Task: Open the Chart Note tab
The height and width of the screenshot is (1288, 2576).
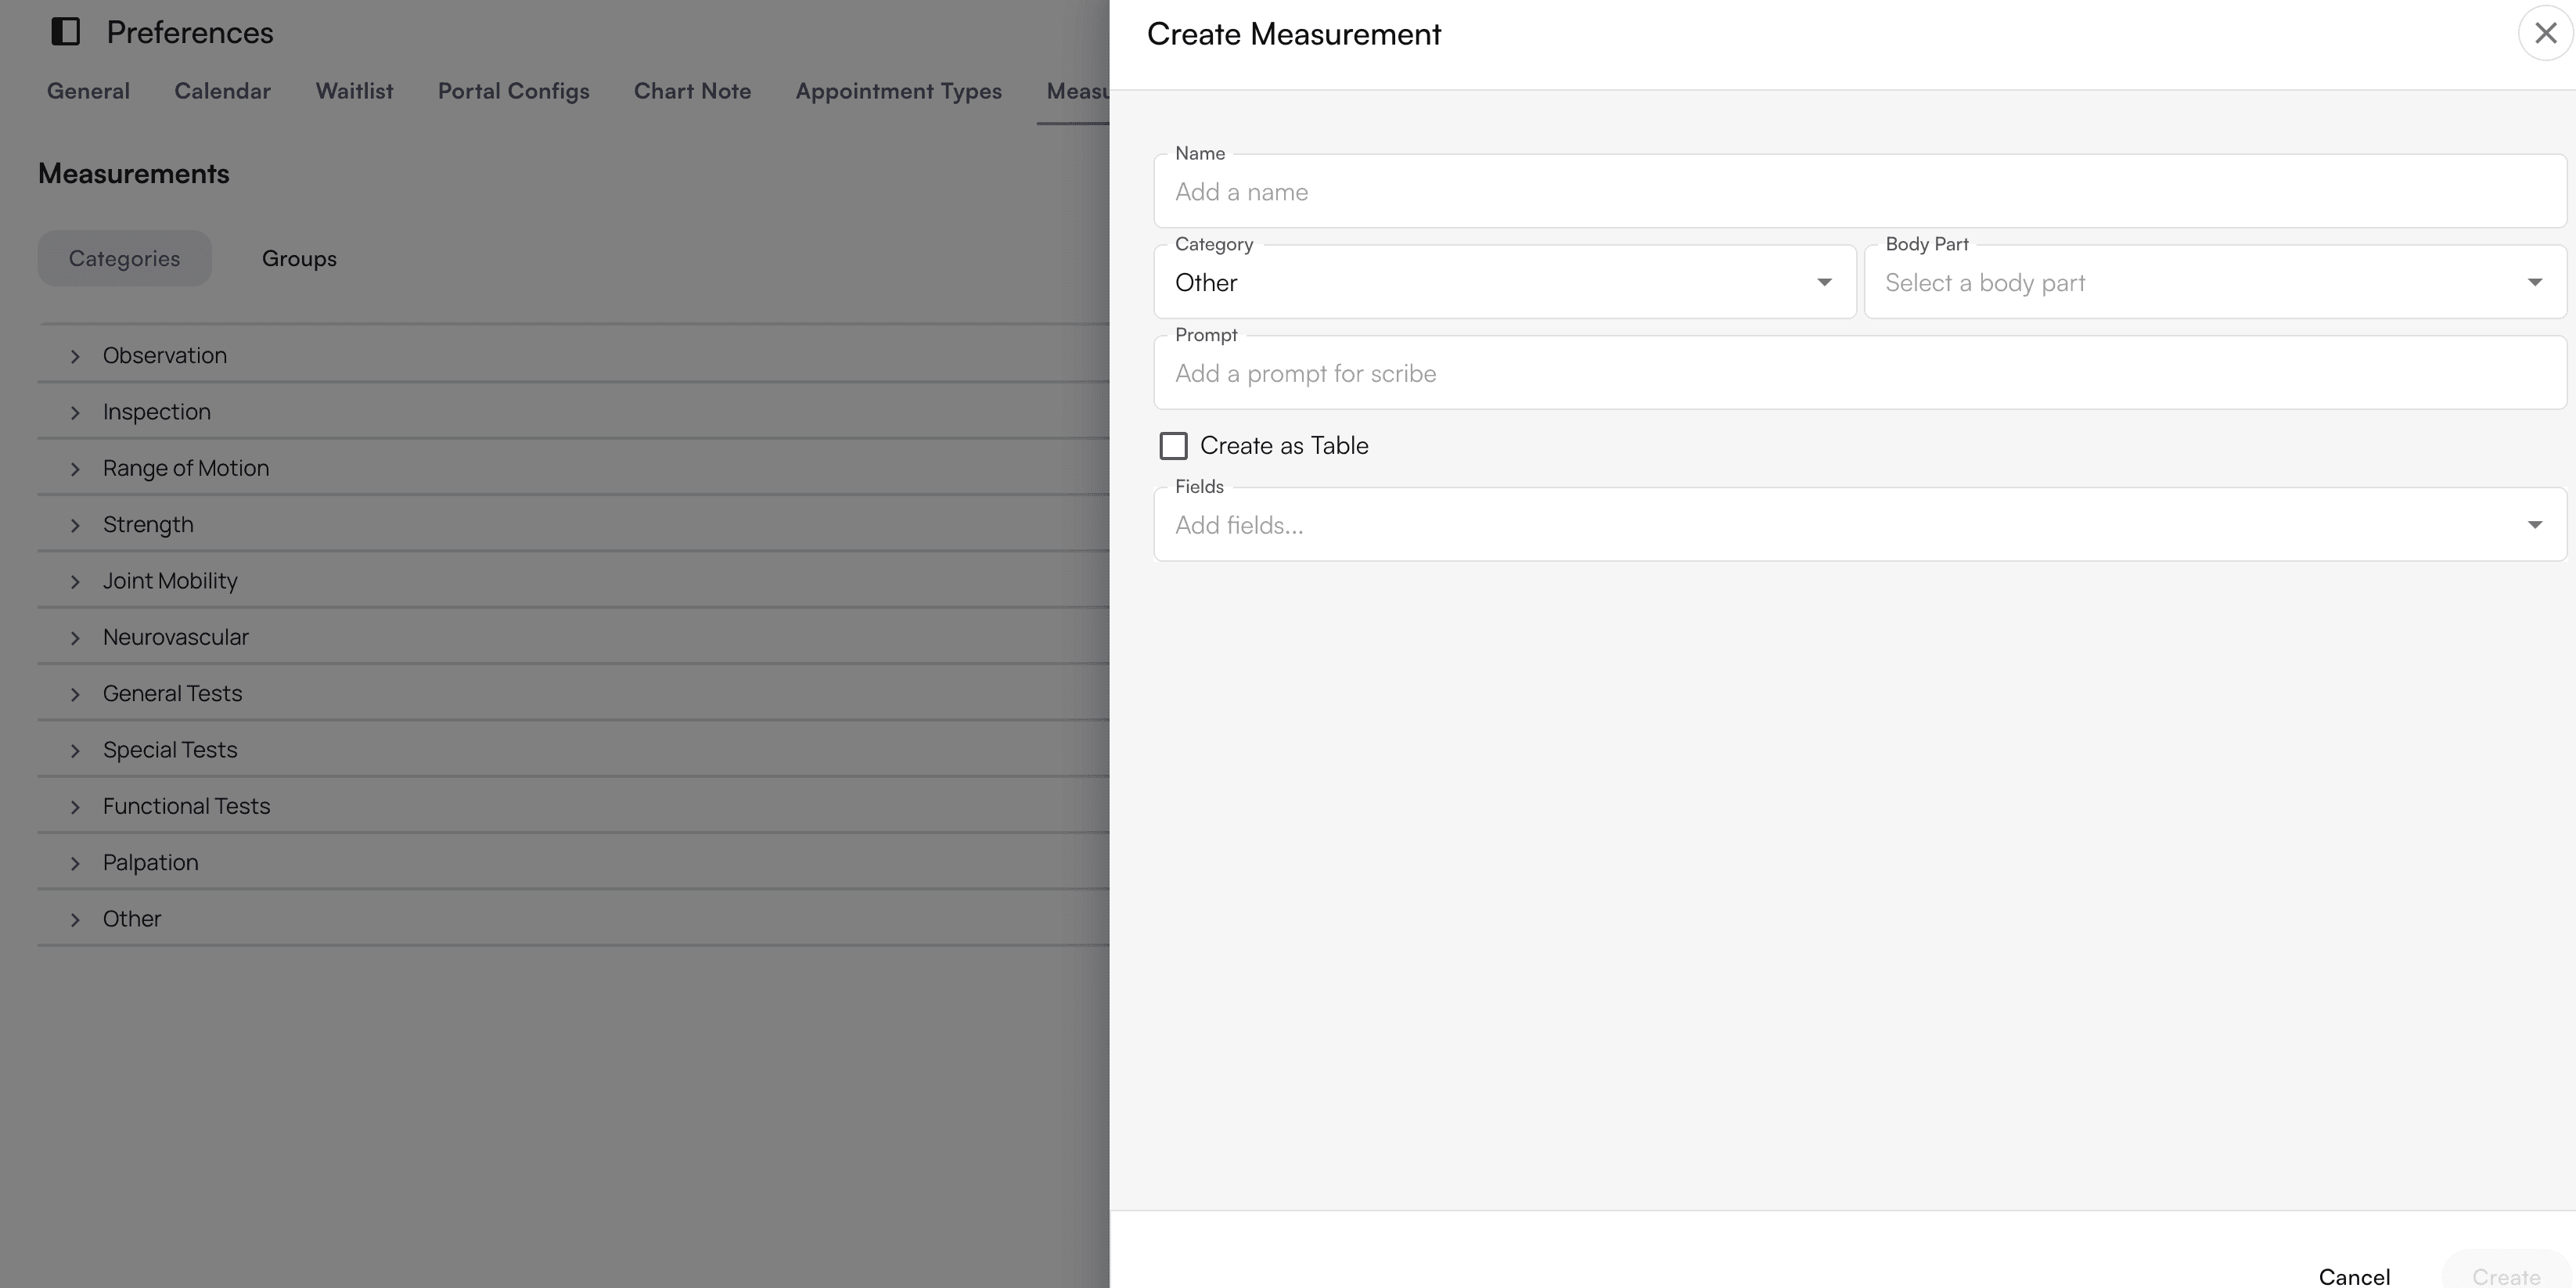Action: pyautogui.click(x=692, y=91)
